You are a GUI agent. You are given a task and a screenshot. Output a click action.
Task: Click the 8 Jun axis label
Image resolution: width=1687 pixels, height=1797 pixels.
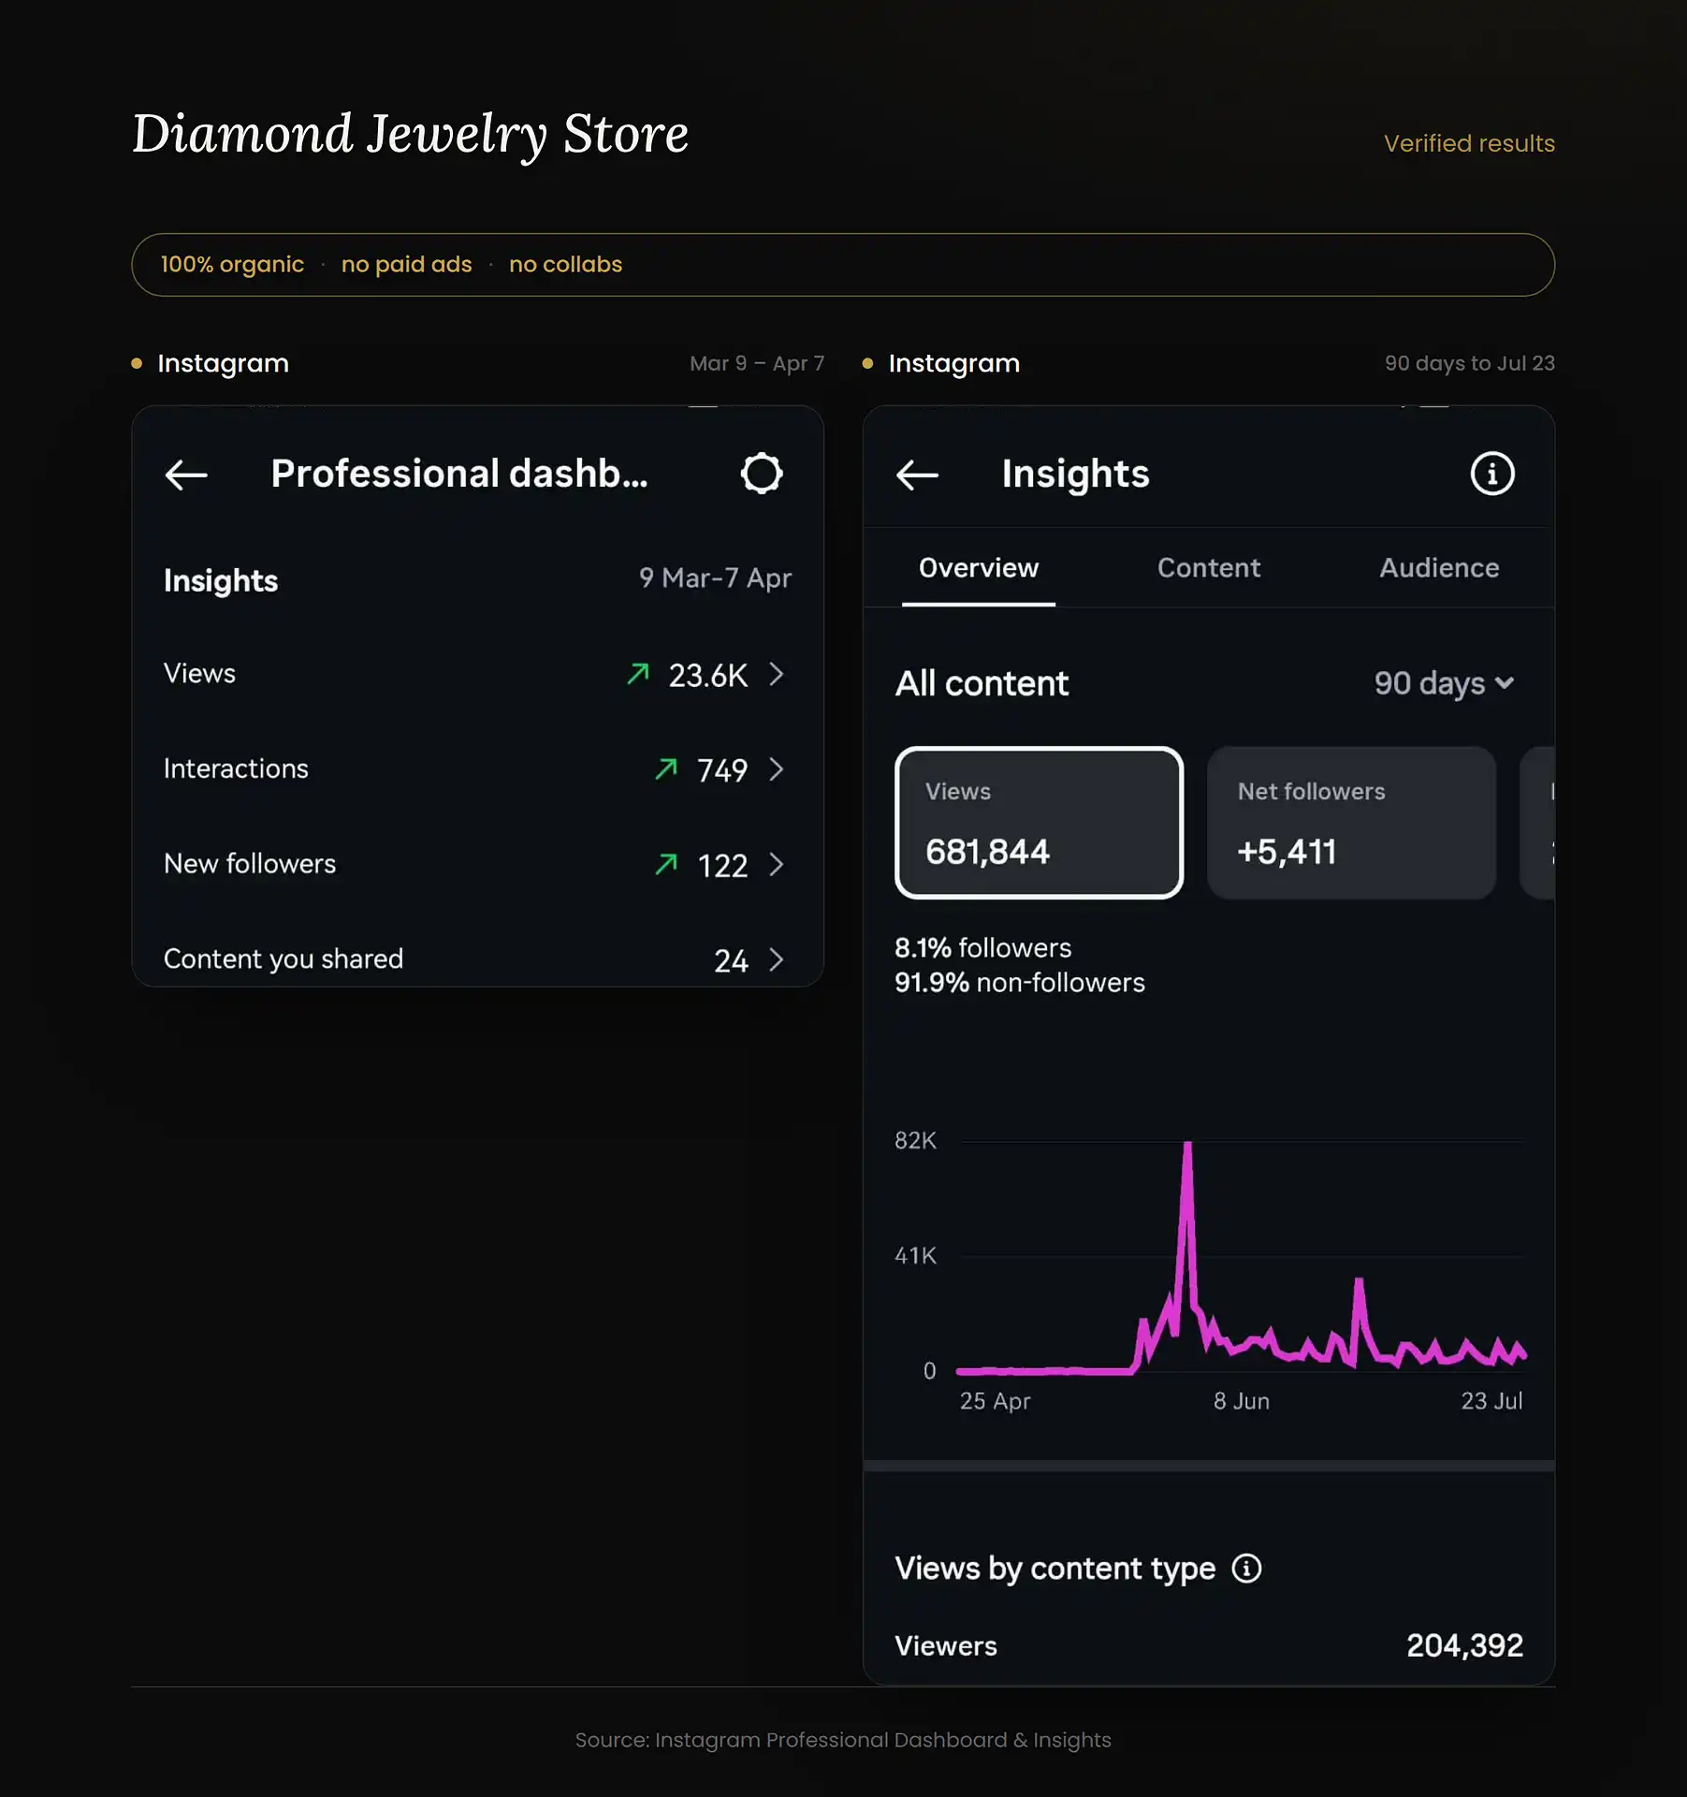click(1242, 1401)
